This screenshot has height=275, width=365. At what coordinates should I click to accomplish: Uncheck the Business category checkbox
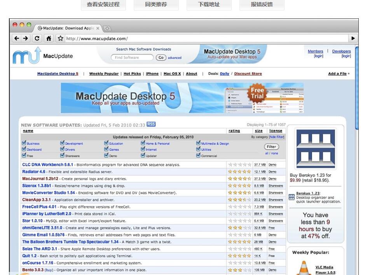point(24,143)
